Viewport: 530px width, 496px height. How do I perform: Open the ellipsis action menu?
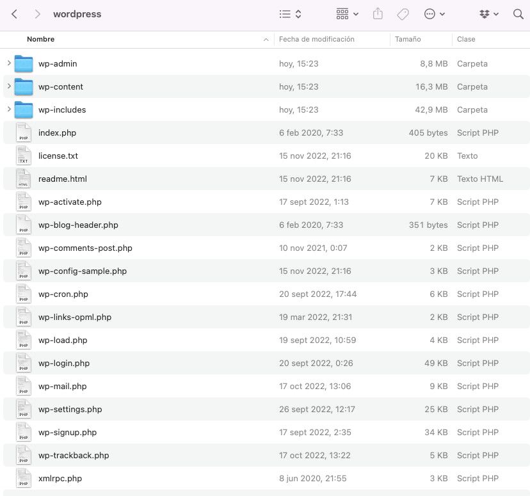[435, 14]
